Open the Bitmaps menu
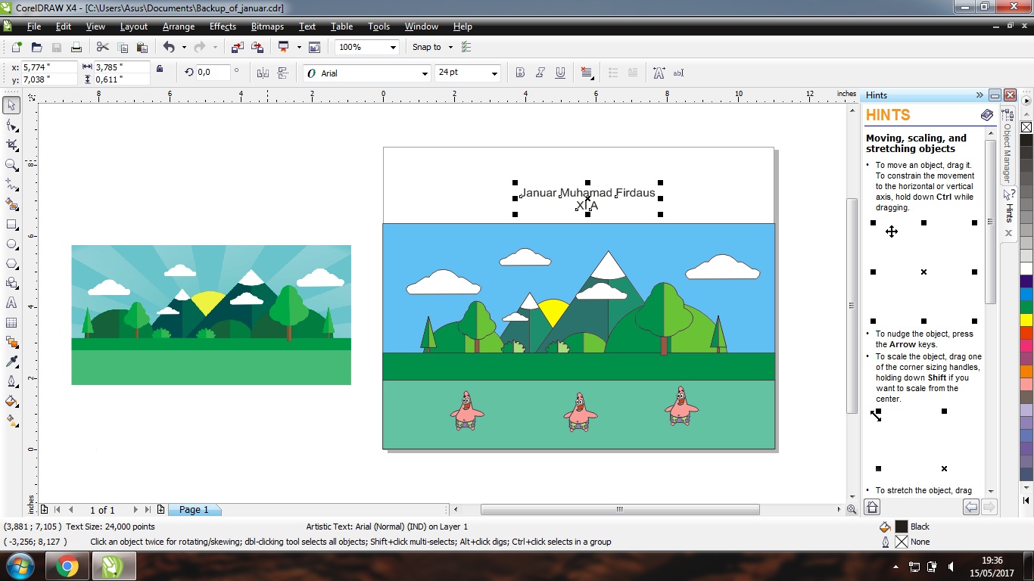 (266, 26)
